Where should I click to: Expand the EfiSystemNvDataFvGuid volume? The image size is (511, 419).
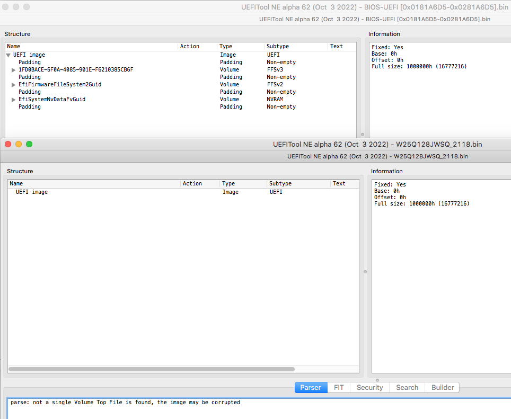(13, 100)
